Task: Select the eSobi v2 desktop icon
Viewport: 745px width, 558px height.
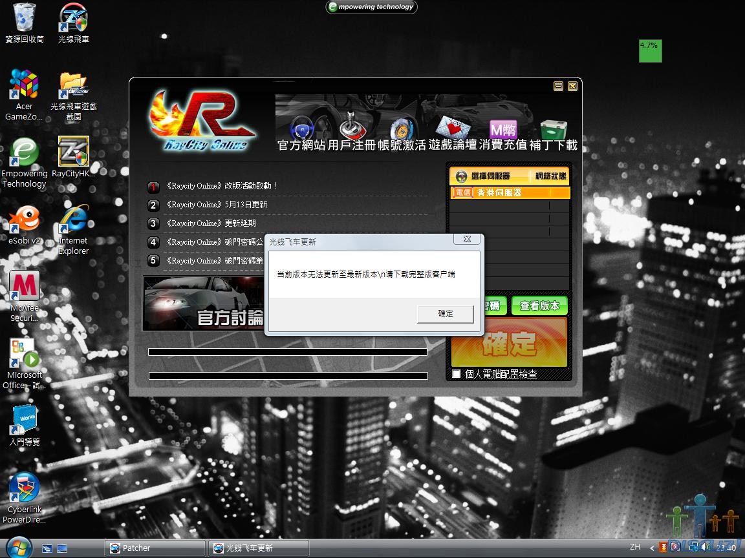Action: click(24, 225)
